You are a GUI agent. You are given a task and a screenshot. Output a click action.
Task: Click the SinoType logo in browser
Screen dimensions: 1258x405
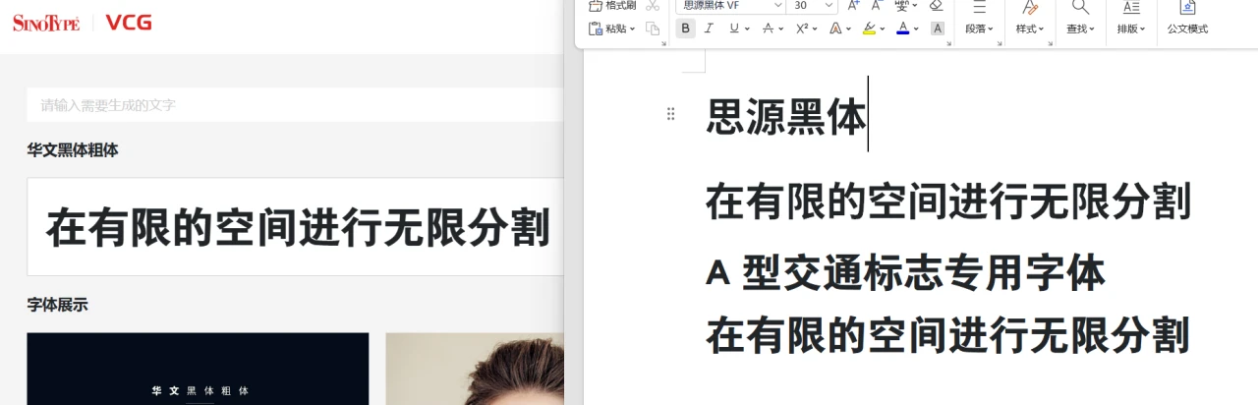[x=46, y=22]
